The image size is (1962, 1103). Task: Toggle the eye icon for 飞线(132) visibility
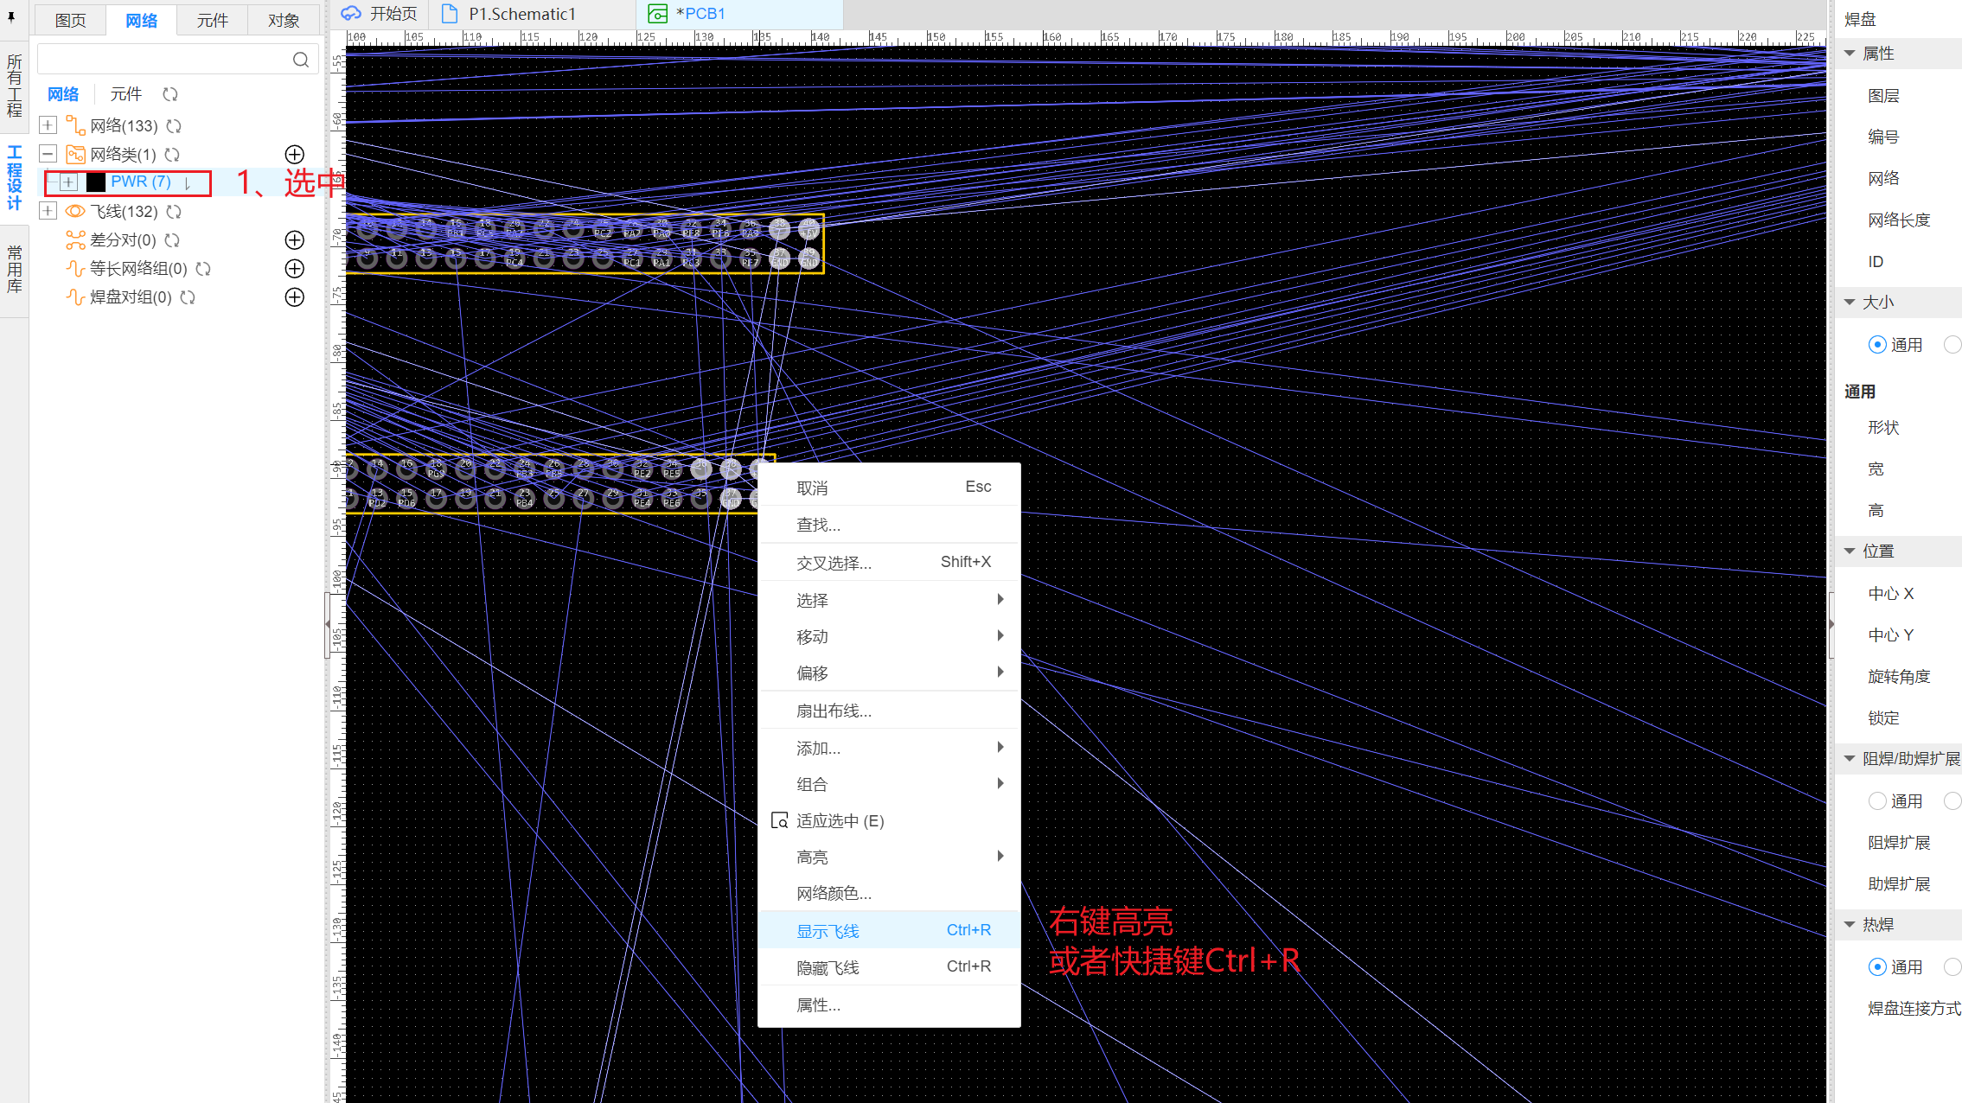click(75, 212)
